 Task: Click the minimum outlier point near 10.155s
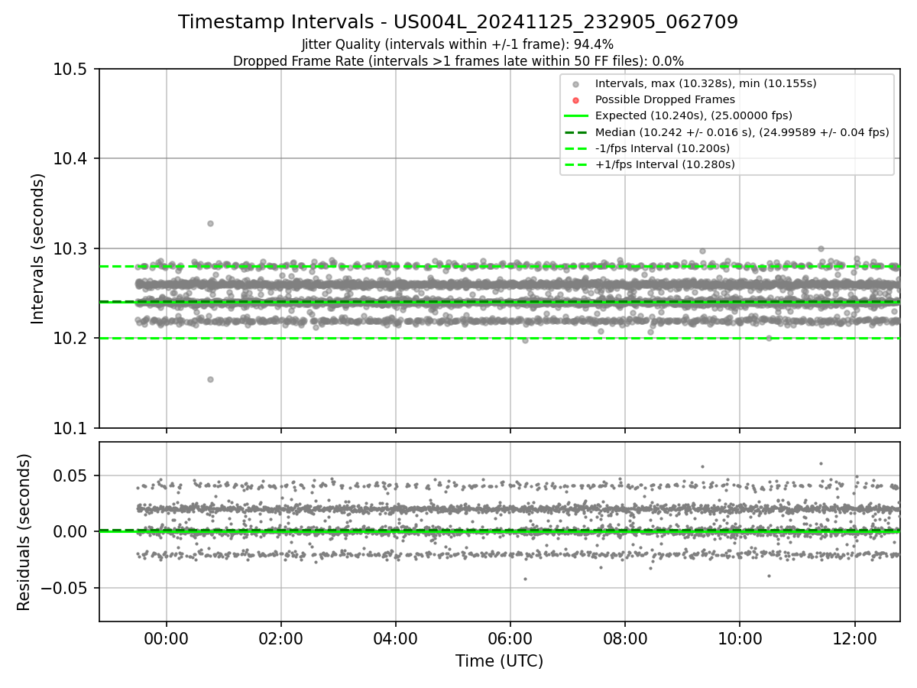click(x=210, y=379)
